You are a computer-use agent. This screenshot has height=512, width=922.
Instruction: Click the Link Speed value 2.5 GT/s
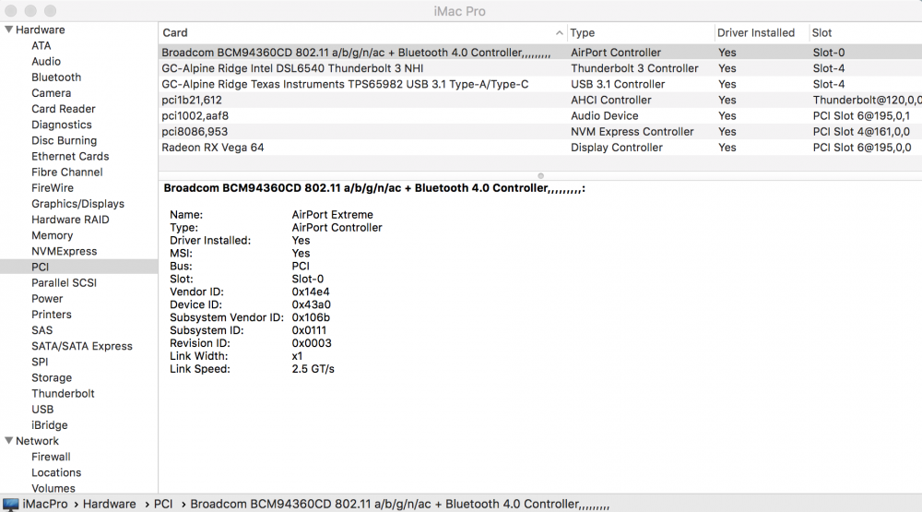313,369
